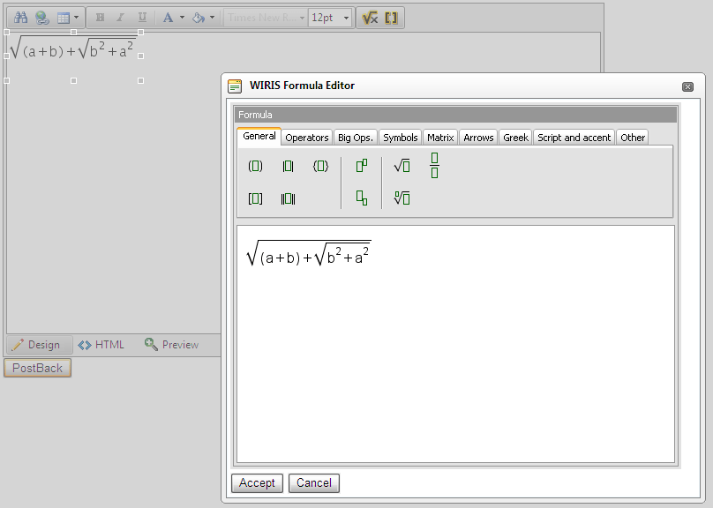
Task: Click the Cancel button
Action: pos(314,483)
